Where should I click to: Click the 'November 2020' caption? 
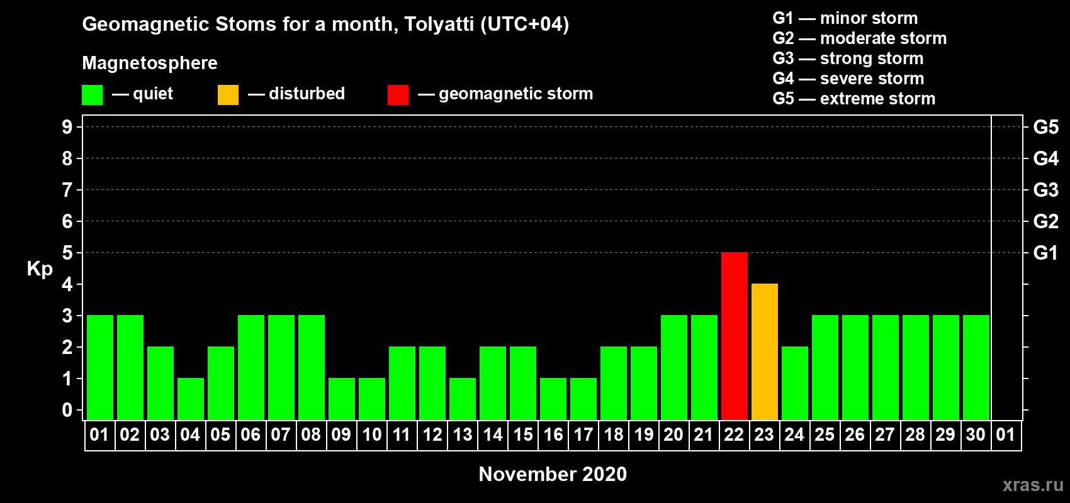pyautogui.click(x=553, y=474)
